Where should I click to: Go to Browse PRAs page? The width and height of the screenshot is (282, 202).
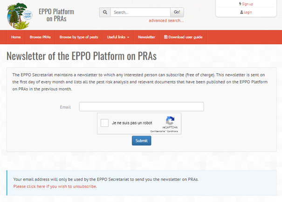[40, 37]
